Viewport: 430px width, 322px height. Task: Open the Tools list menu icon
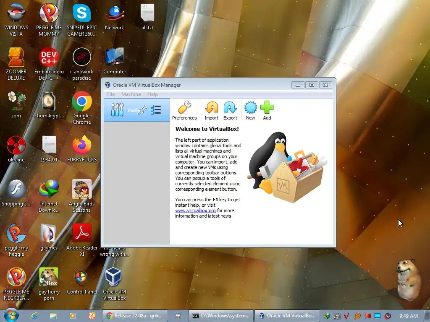pyautogui.click(x=156, y=110)
